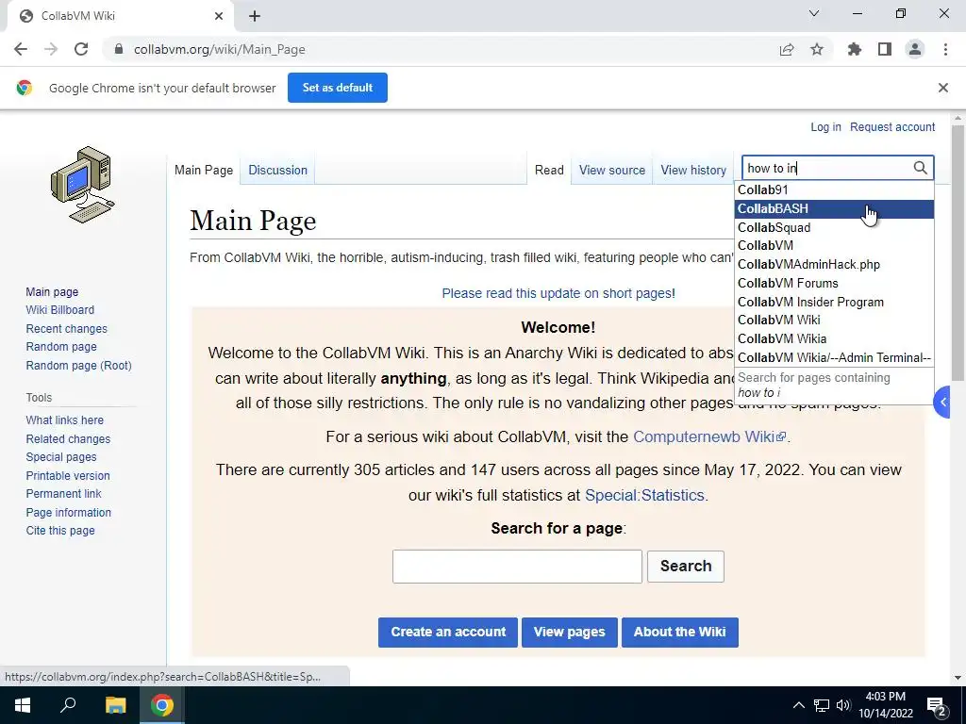
Task: Open the Main Page tab
Action: click(204, 170)
